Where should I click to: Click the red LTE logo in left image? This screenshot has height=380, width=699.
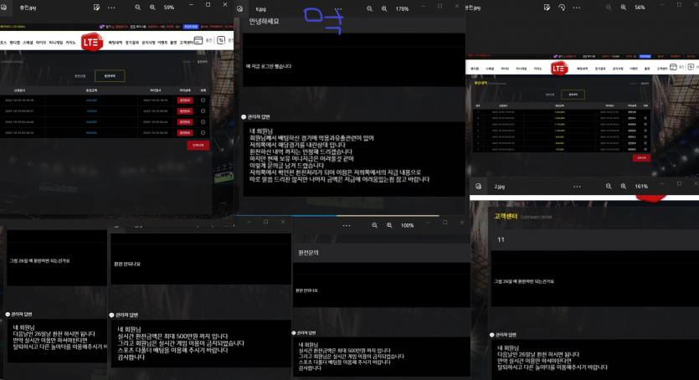pos(91,42)
